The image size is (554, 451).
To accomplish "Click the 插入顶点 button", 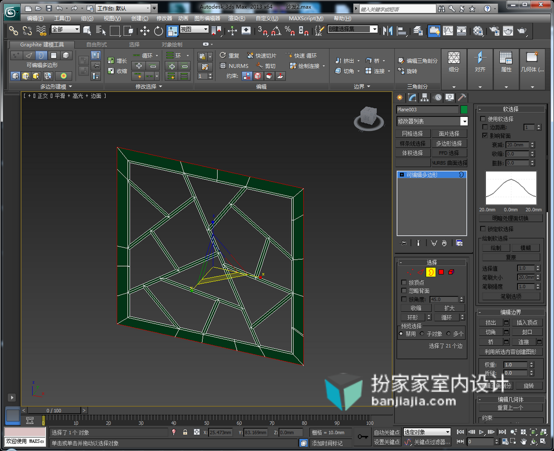I will coord(527,323).
